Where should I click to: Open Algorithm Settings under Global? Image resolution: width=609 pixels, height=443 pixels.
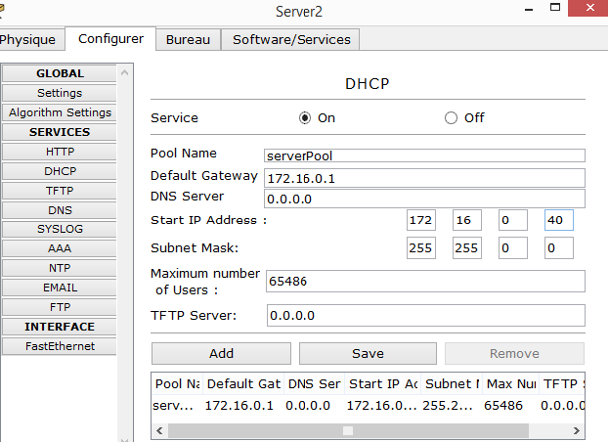pyautogui.click(x=60, y=112)
